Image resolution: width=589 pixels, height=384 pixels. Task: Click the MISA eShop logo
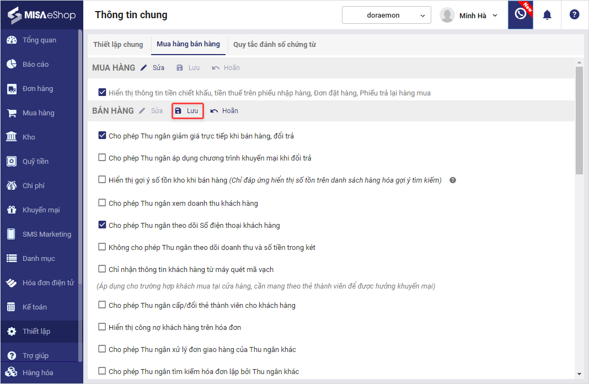click(41, 15)
